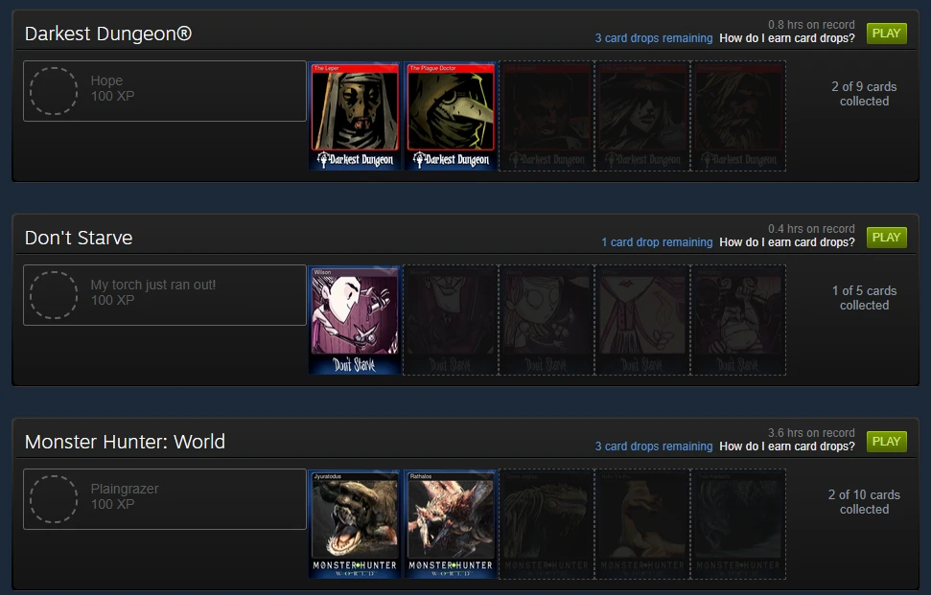
Task: Launch Don't Starve with PLAY button
Action: [887, 238]
